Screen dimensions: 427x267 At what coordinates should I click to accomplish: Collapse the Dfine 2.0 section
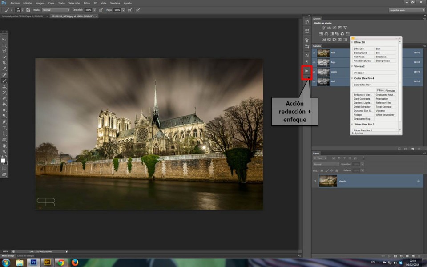click(352, 43)
